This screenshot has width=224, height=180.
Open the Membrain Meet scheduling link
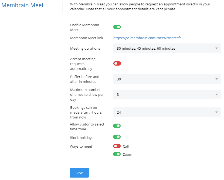pos(148,38)
